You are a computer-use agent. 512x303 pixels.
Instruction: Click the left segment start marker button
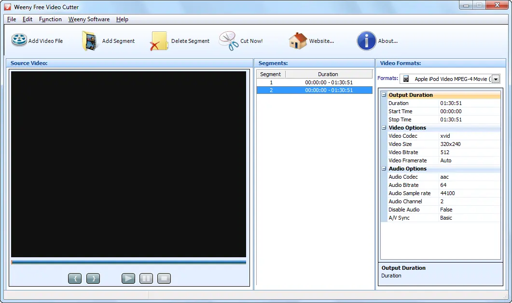pos(75,278)
